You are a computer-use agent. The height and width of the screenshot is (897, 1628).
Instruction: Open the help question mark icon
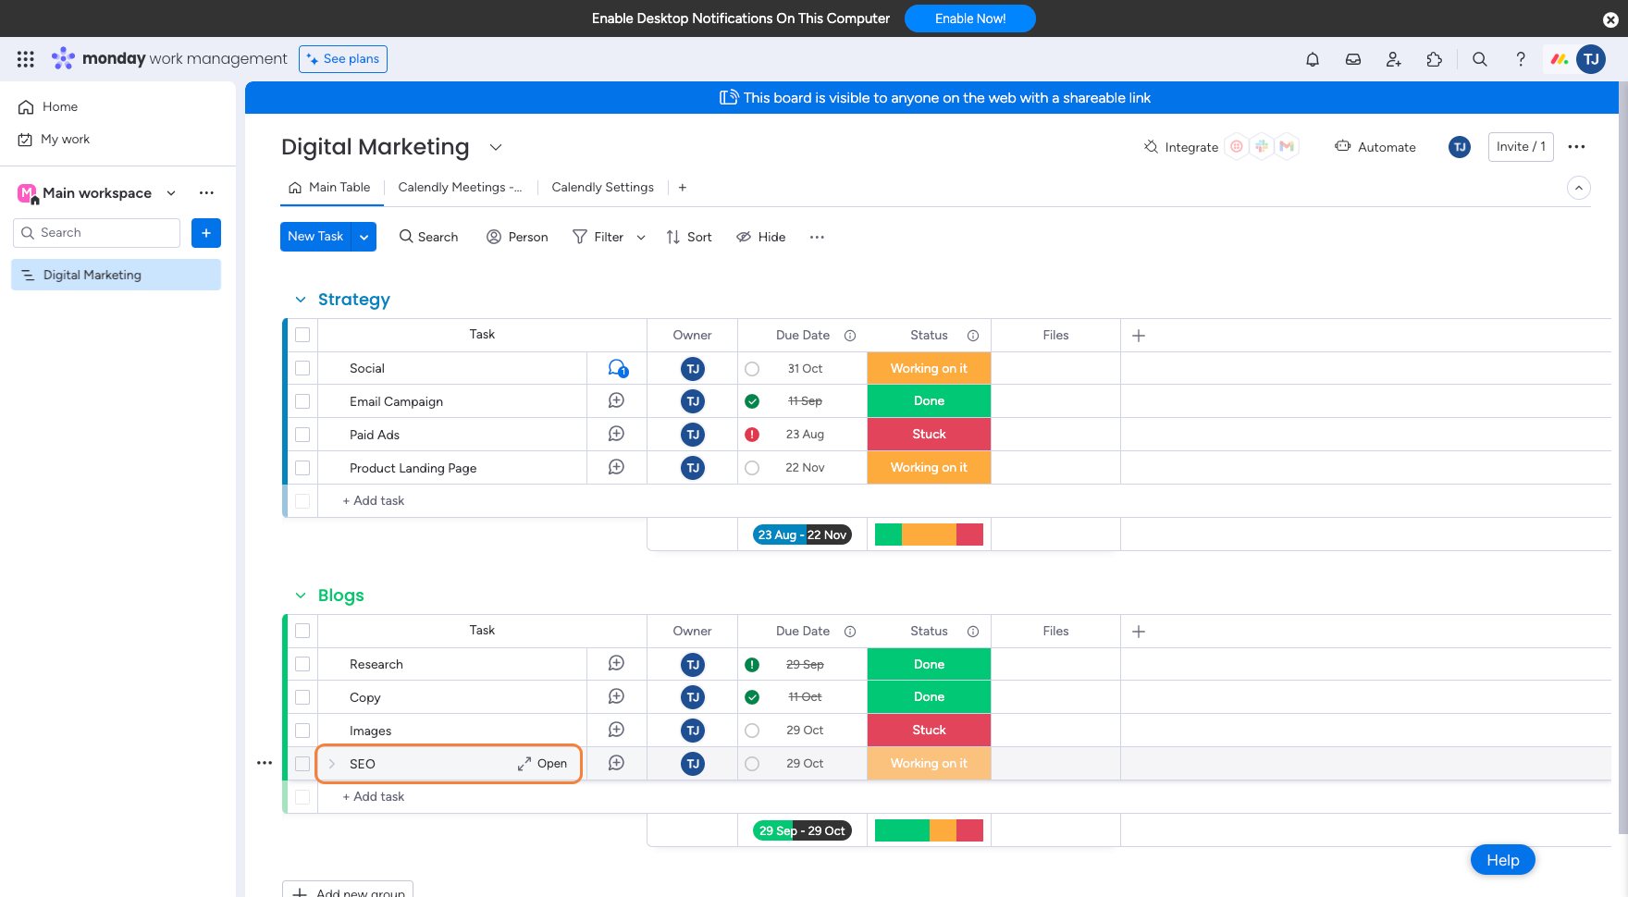(1520, 59)
